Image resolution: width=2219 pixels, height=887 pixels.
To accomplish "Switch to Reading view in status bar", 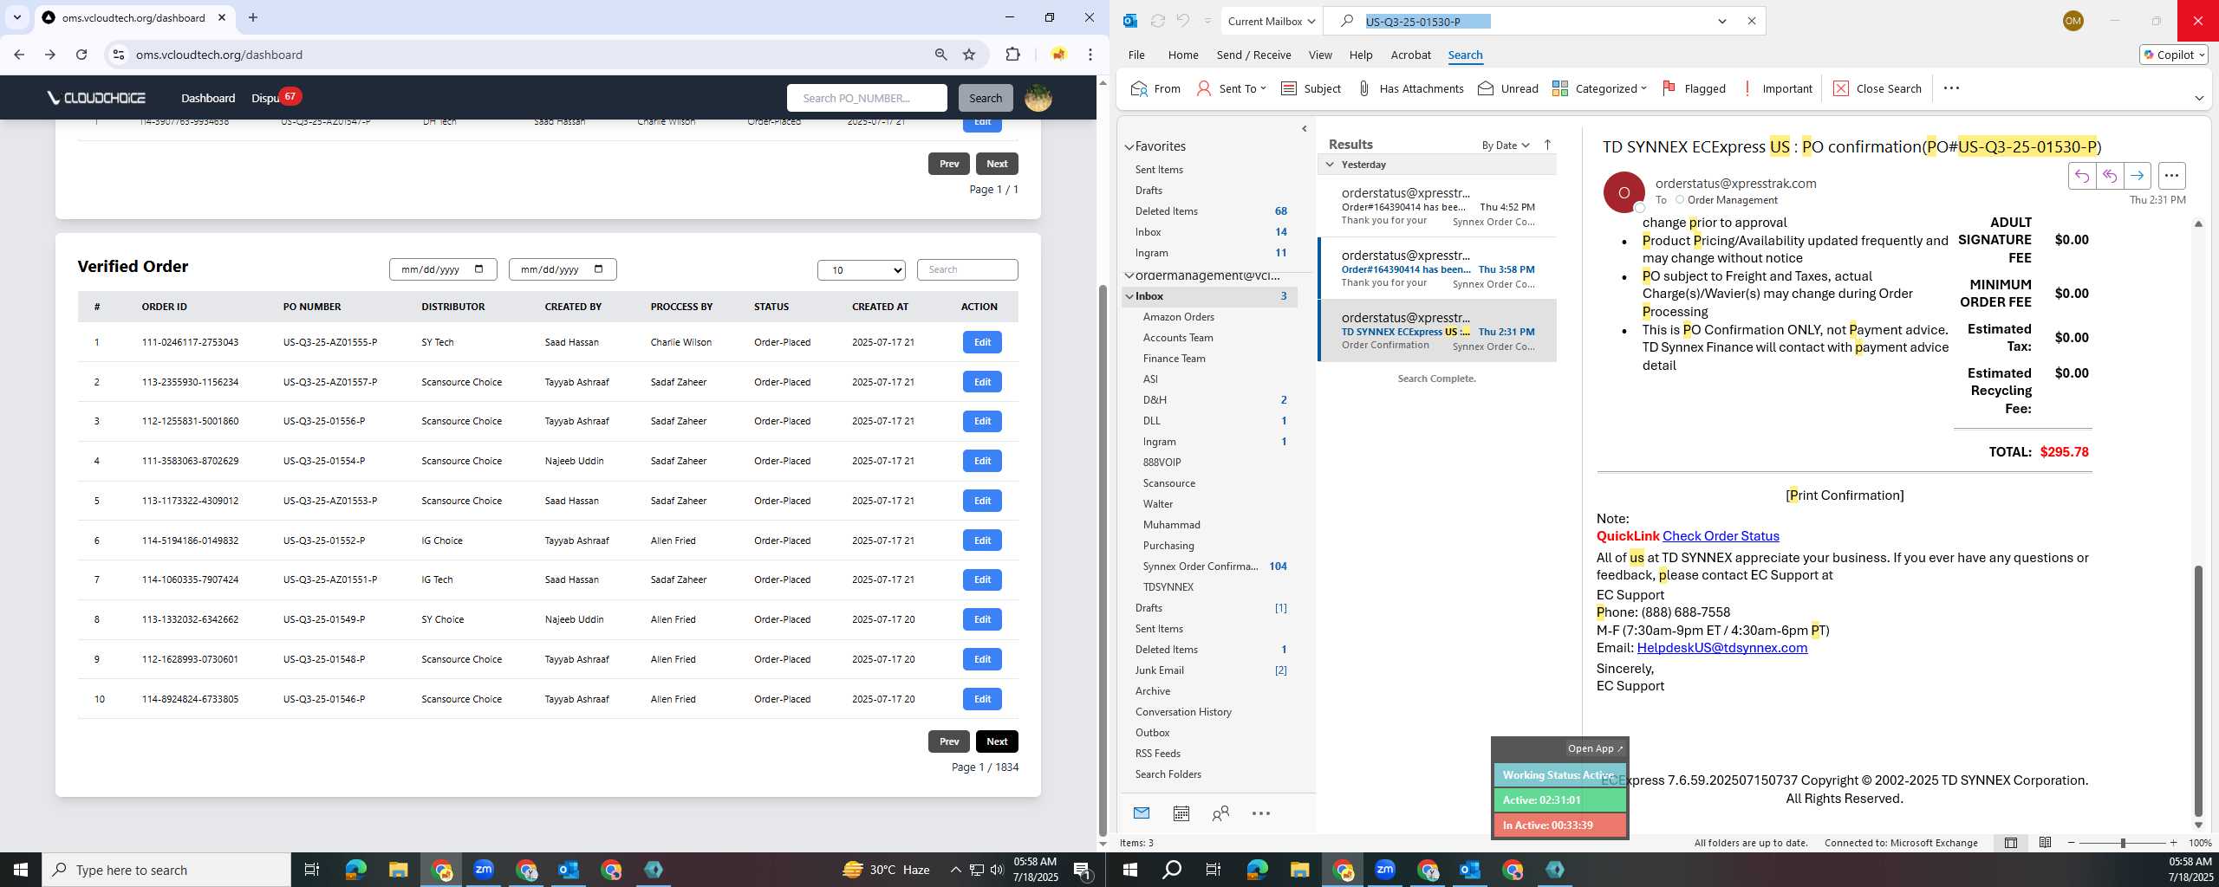I will point(2045,843).
